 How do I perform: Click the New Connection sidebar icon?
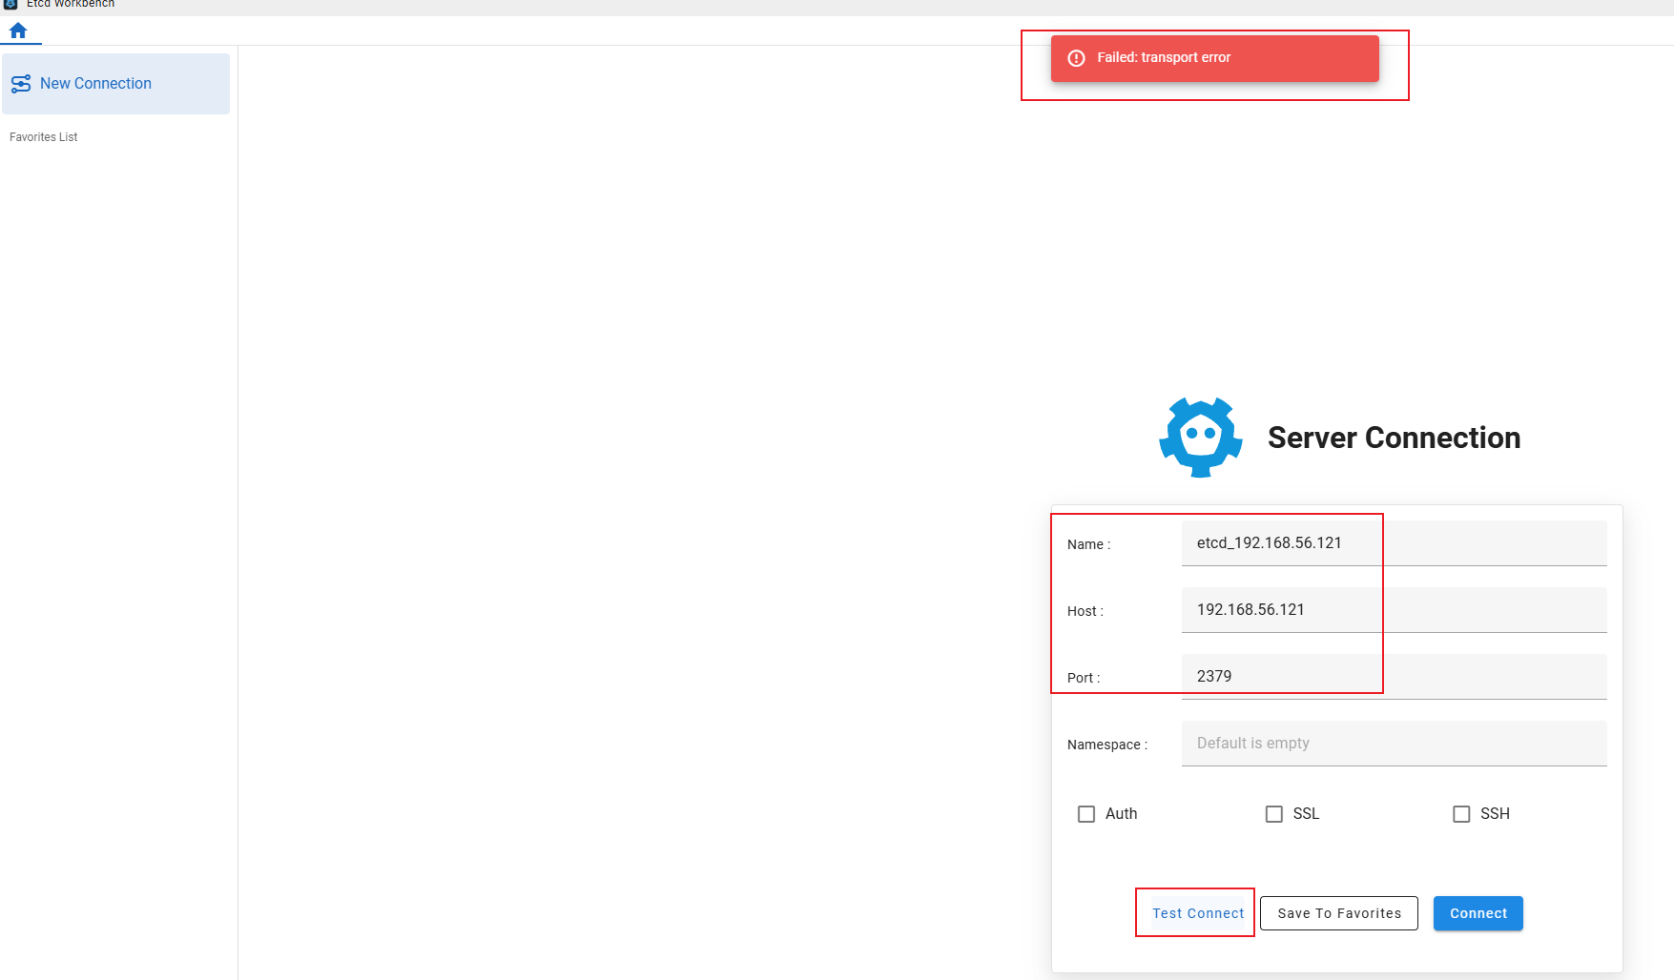tap(21, 84)
